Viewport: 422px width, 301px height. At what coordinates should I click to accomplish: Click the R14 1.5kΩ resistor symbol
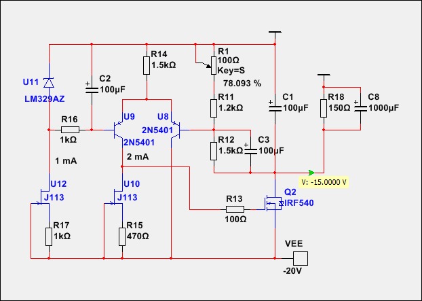coord(147,65)
